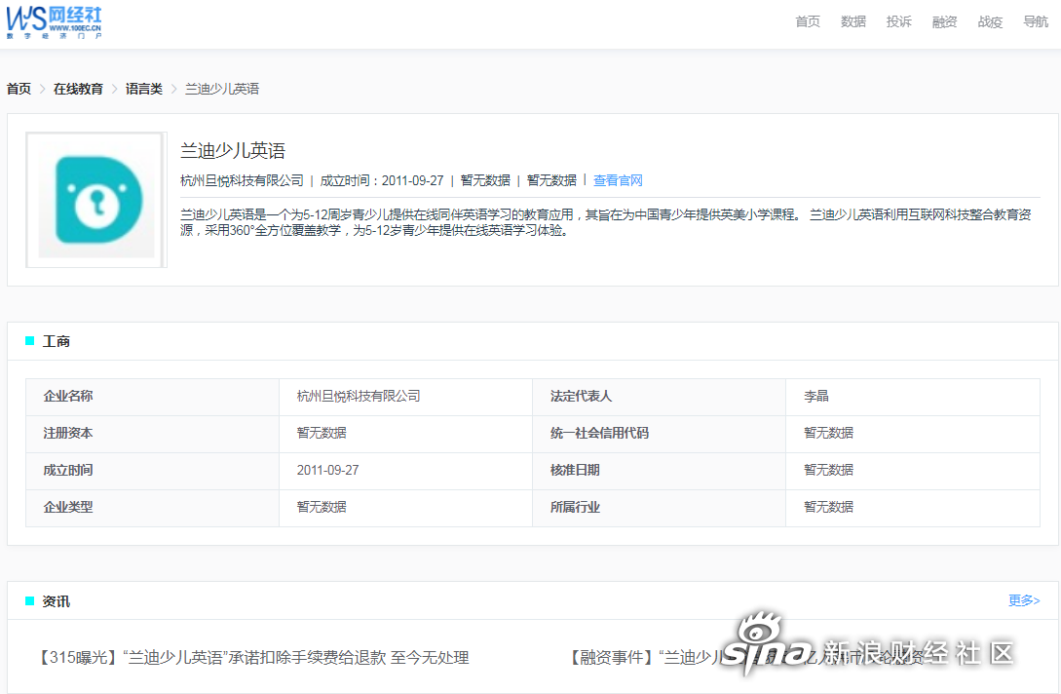Click the 统一社会信用代码 table label
Screen dimensions: 1061x694
click(599, 433)
